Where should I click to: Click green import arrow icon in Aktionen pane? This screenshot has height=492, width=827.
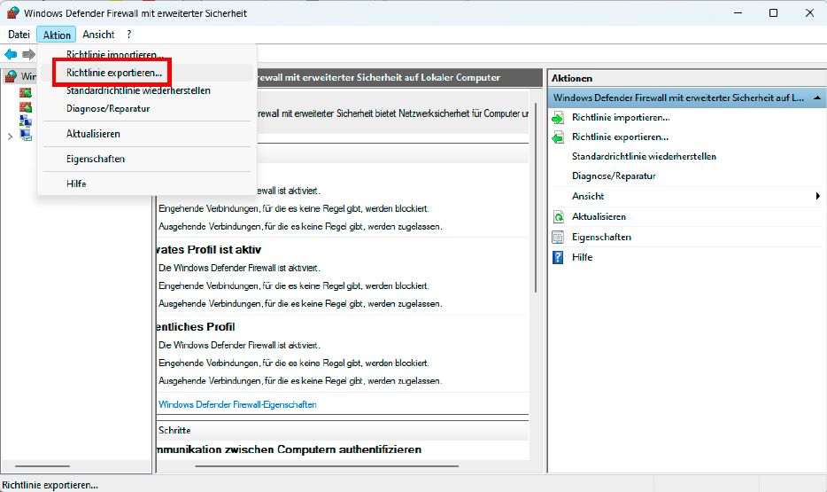pyautogui.click(x=558, y=118)
